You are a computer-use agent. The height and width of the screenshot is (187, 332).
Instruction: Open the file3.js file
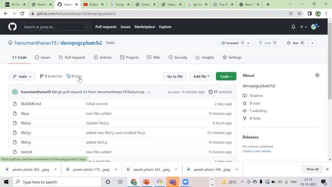[x=26, y=133]
